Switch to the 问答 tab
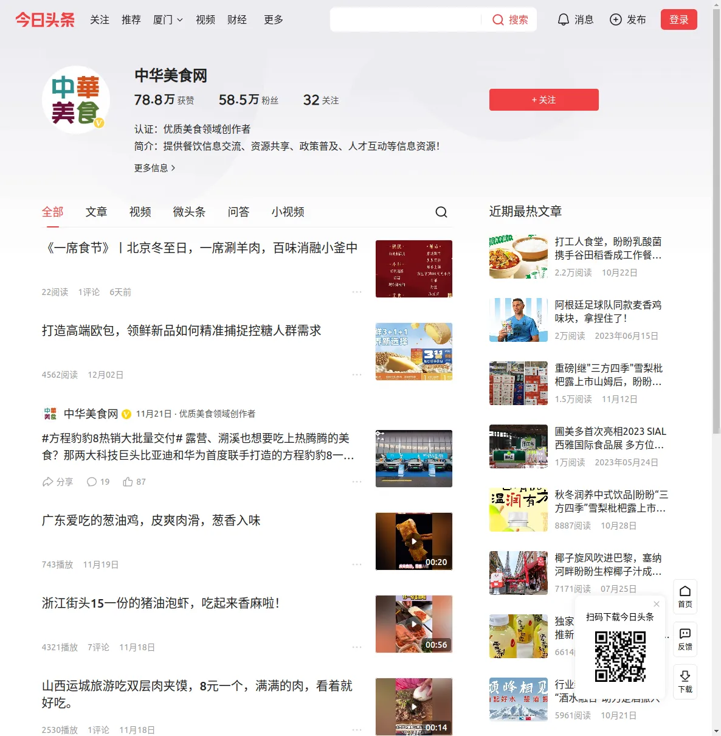This screenshot has width=721, height=736. 239,212
